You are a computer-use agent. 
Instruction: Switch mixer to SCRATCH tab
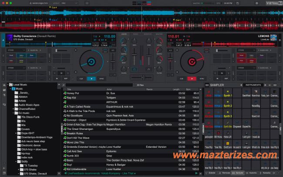tap(148, 34)
